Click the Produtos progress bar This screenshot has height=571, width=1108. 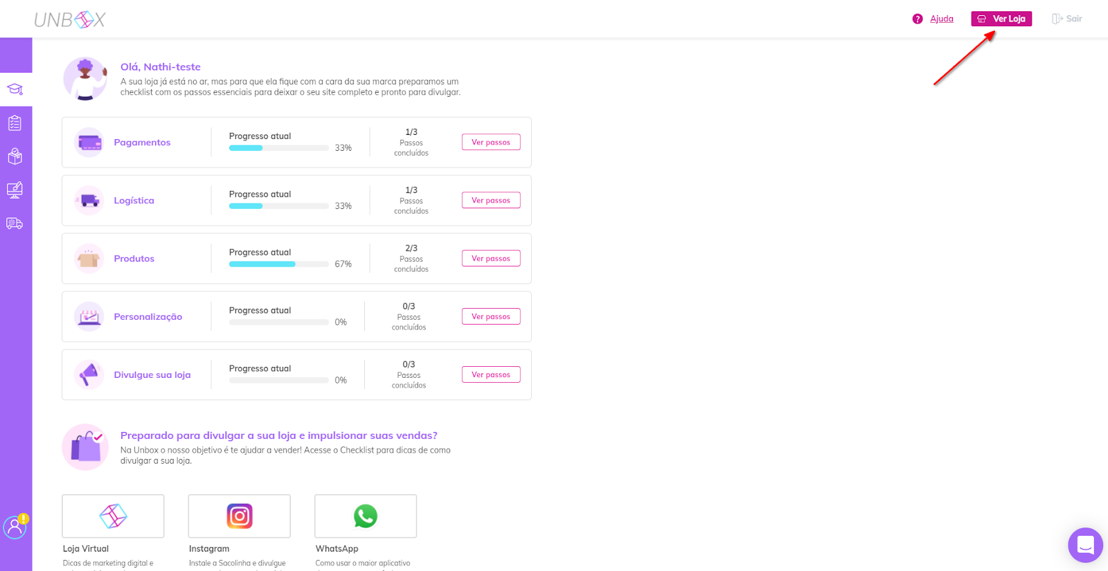click(279, 264)
